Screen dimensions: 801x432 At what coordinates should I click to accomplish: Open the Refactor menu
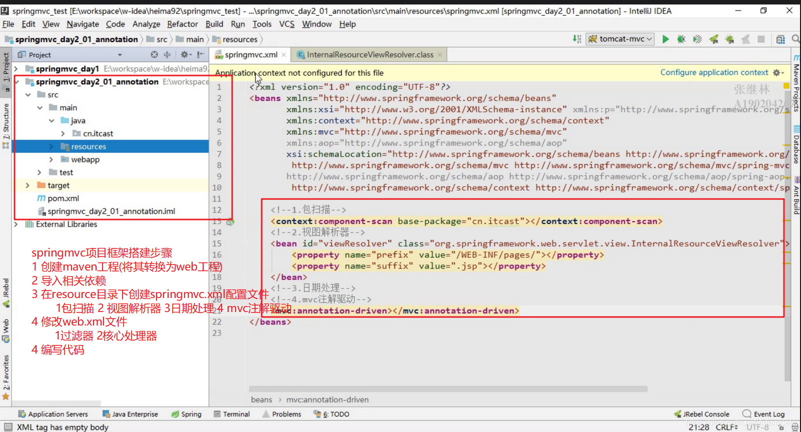coord(183,24)
